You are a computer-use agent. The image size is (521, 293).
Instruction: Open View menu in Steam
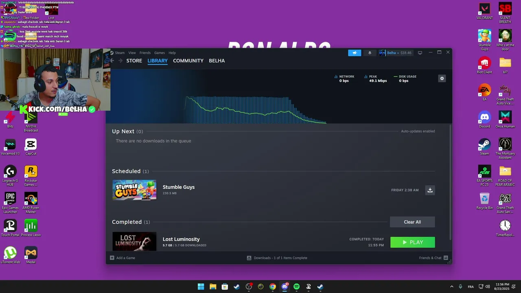132,53
